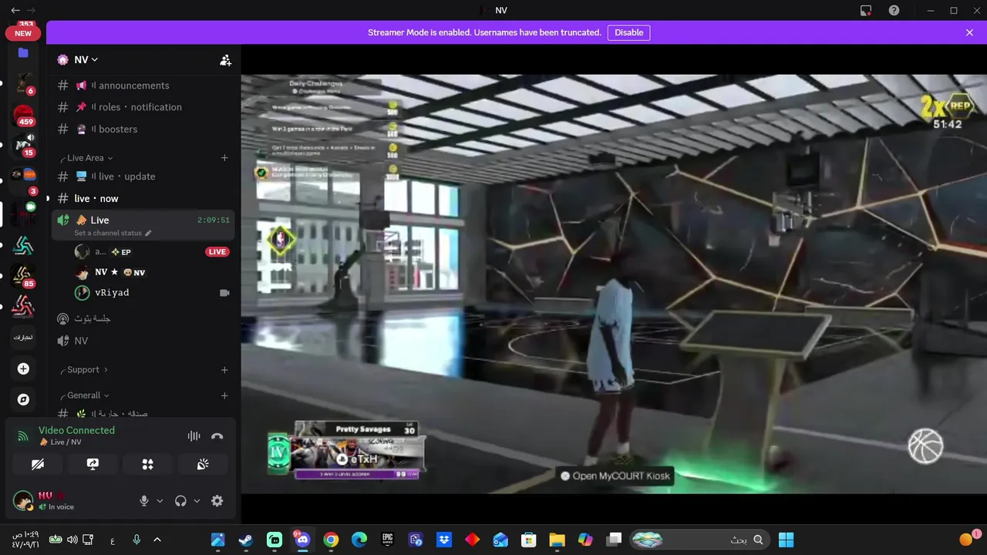Click the taskbar search box
Viewport: 987px width, 555px height.
pos(699,540)
